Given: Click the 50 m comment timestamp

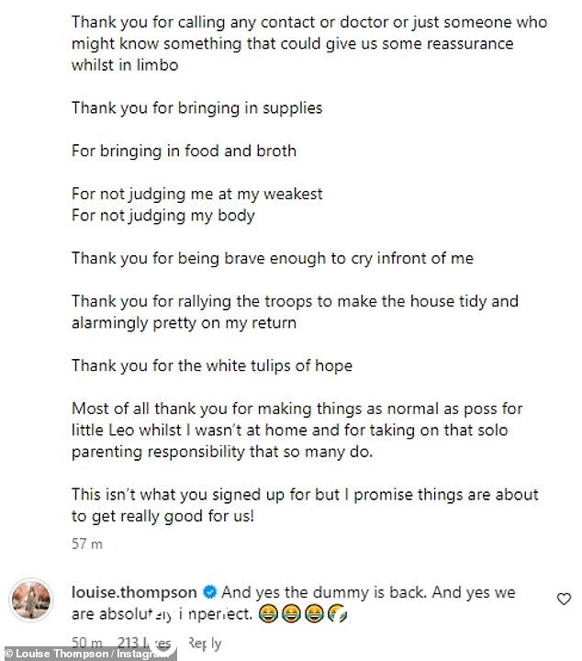Looking at the screenshot, I should [87, 643].
